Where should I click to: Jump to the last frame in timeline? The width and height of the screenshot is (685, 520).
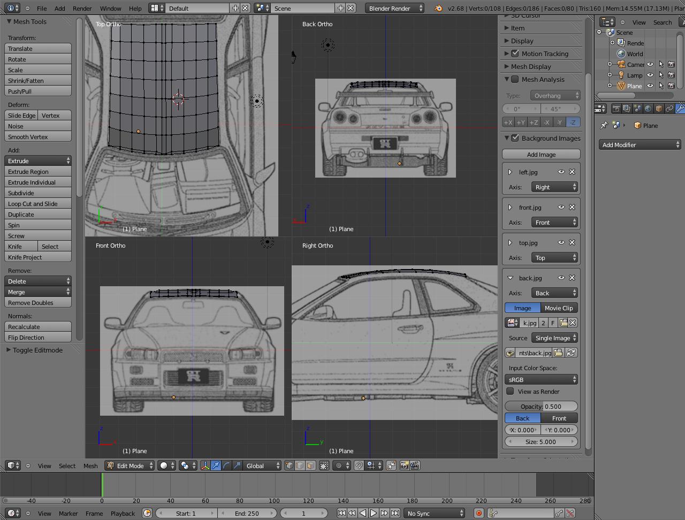[x=395, y=513]
